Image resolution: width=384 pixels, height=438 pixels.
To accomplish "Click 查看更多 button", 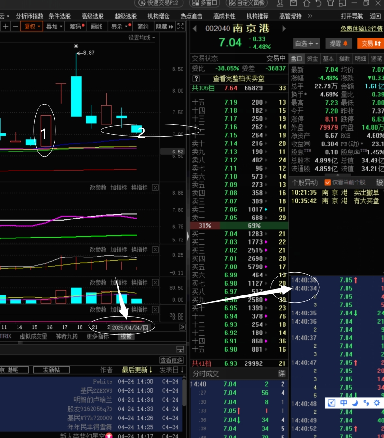I will click(172, 361).
